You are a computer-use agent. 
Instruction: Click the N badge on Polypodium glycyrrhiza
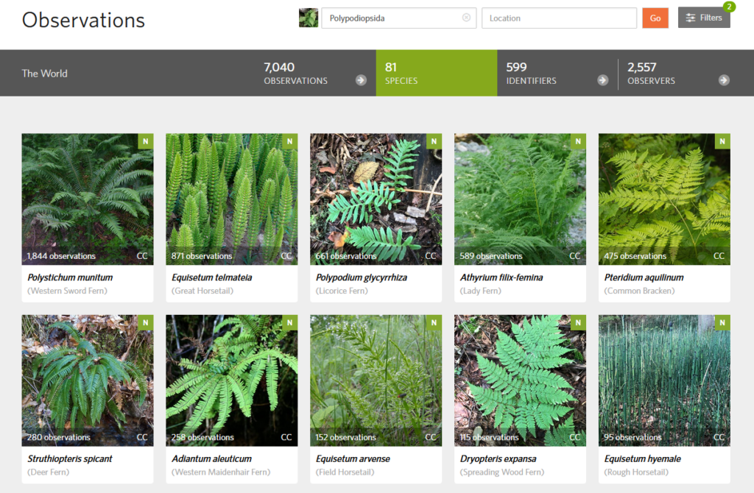point(434,141)
